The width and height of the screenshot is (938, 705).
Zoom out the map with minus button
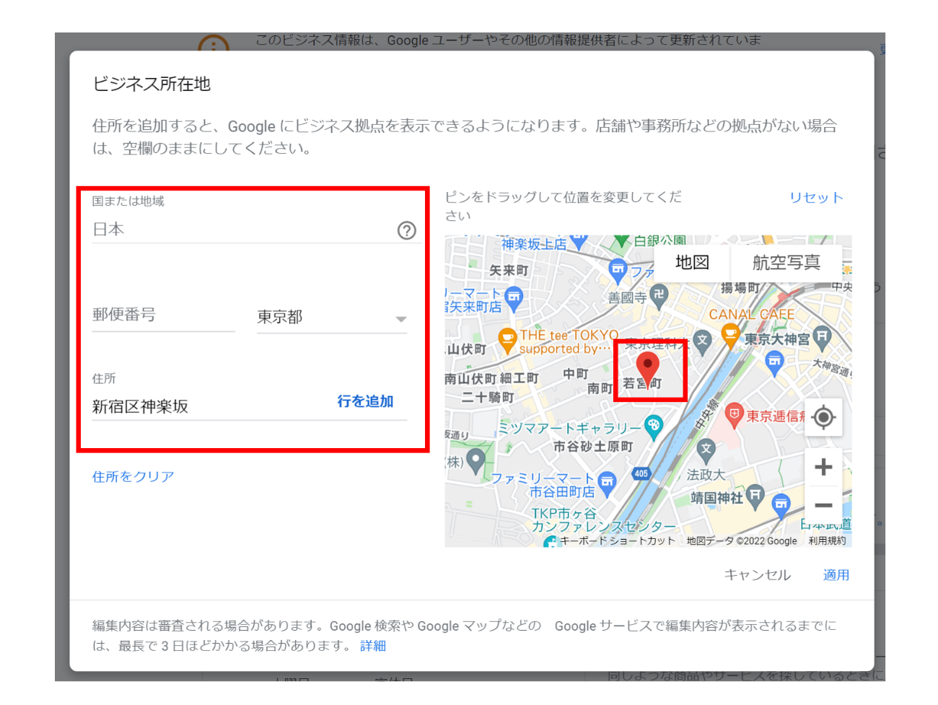coord(823,506)
